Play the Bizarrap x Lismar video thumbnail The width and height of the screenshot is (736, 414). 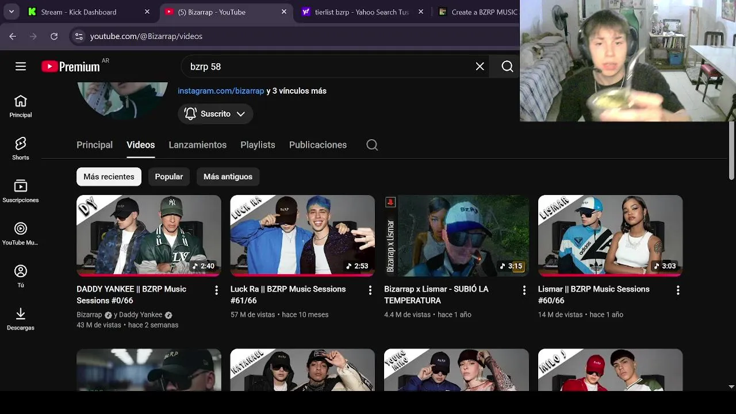[457, 236]
